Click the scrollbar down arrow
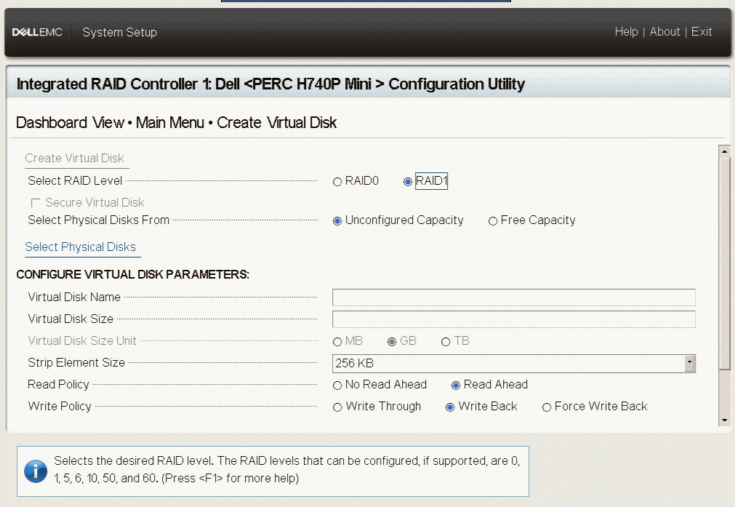 pyautogui.click(x=725, y=420)
